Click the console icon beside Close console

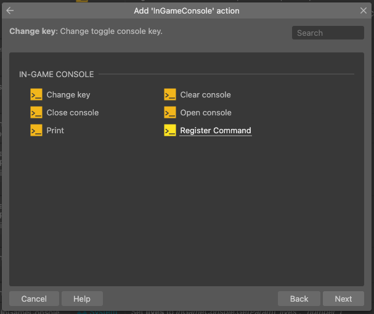(x=36, y=113)
